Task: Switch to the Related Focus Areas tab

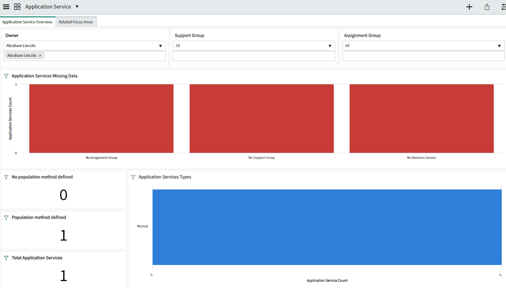Action: pos(76,21)
